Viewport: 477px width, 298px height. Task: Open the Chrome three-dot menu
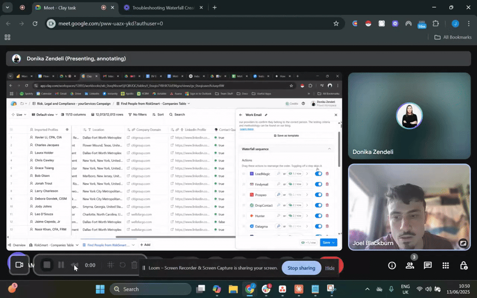pos(468,23)
